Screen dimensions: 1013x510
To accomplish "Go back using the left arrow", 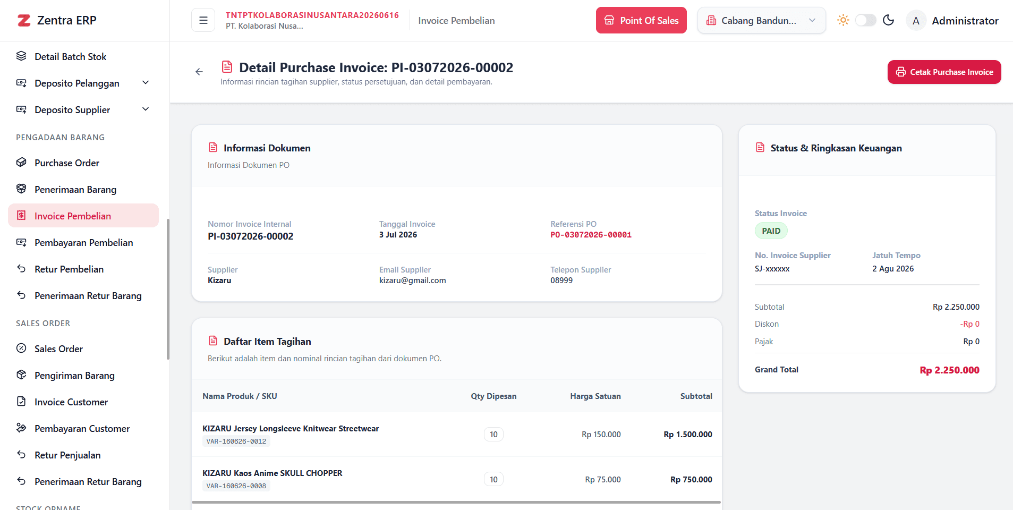I will coord(199,72).
